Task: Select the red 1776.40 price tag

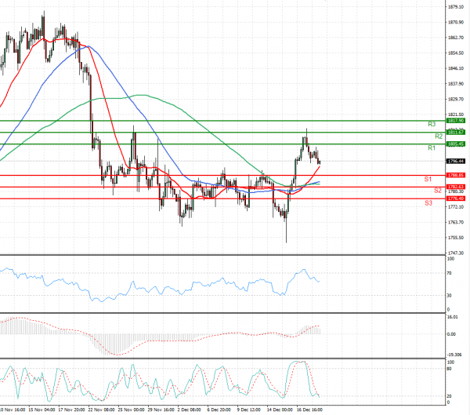Action: pyautogui.click(x=456, y=198)
